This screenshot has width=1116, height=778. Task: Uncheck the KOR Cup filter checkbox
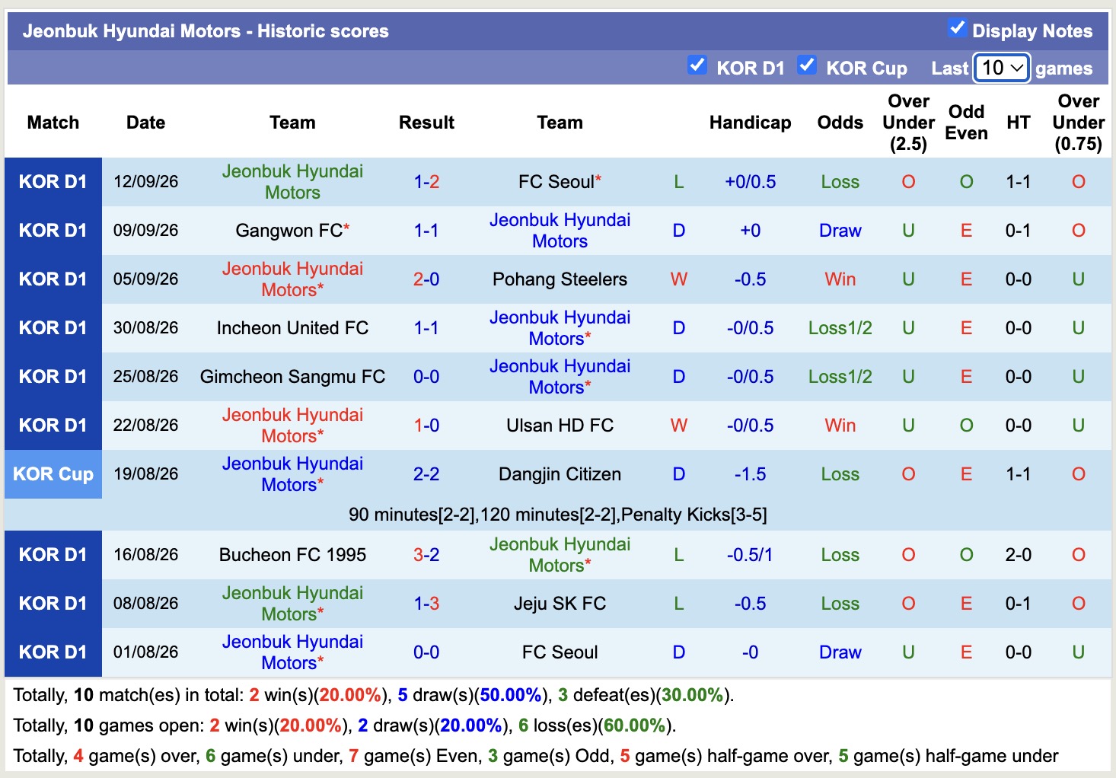tap(807, 65)
